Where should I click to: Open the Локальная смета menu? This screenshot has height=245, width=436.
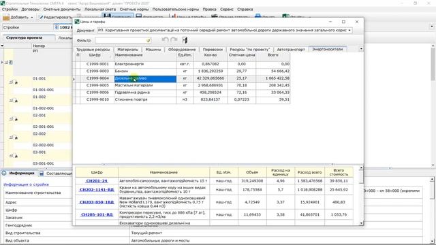pos(100,9)
